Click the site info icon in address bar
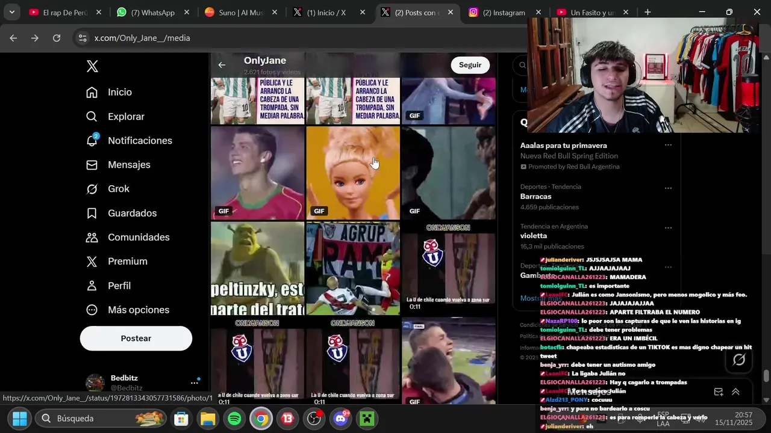Viewport: 771px width, 433px height. pyautogui.click(x=83, y=38)
